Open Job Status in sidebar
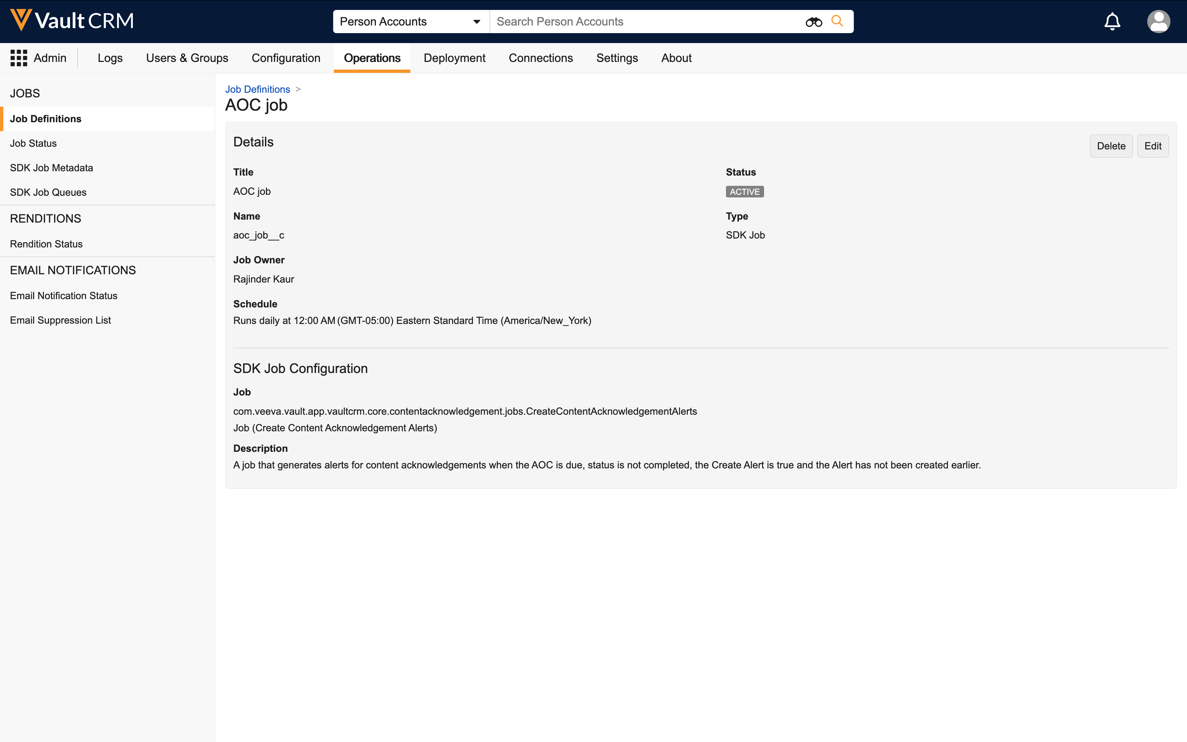 pos(33,143)
